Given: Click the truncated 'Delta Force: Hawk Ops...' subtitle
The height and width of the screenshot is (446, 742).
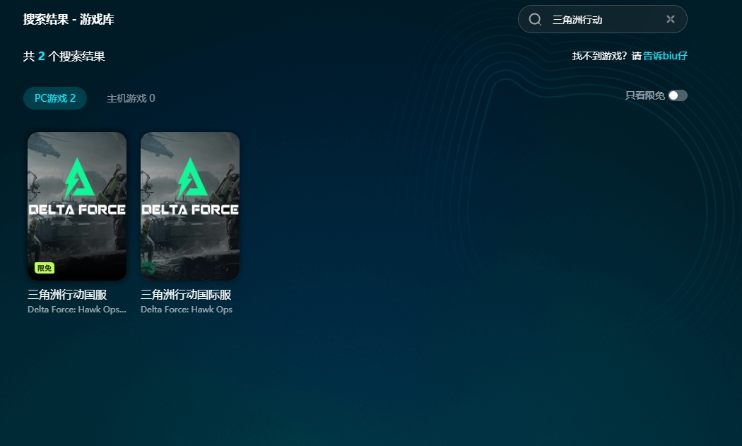Looking at the screenshot, I should click(76, 309).
